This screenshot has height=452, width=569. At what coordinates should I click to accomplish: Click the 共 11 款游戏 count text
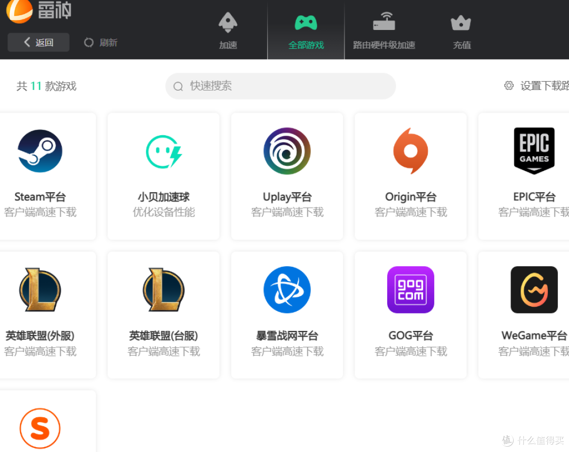pos(46,86)
